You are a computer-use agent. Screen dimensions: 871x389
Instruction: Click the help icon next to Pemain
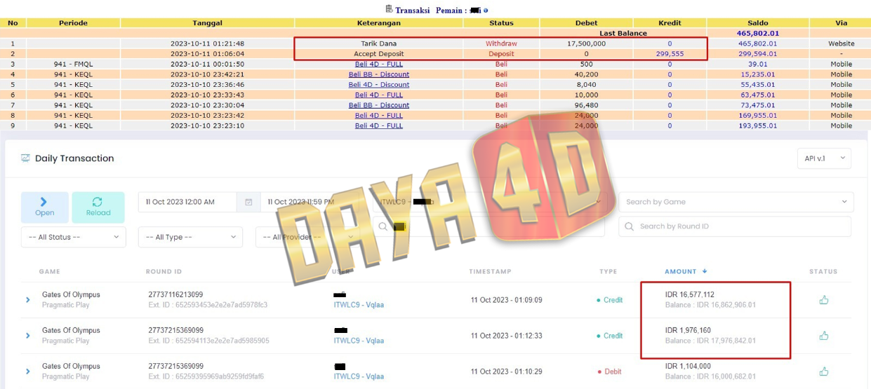[x=486, y=11]
